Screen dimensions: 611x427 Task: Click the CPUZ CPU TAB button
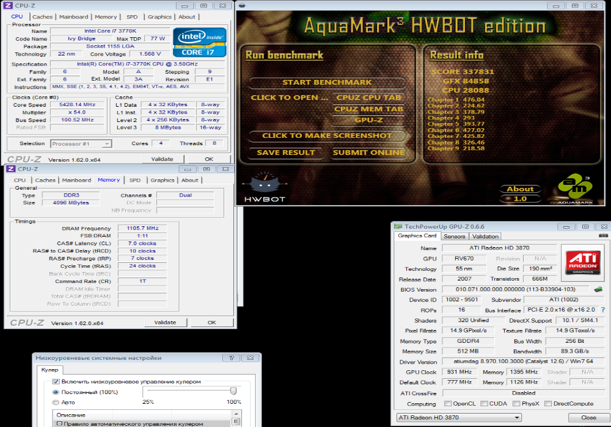(x=368, y=98)
